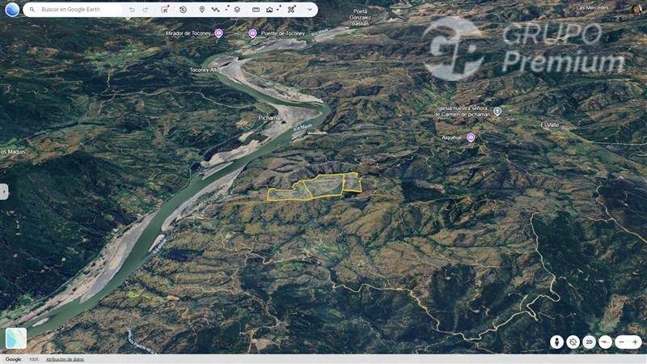The width and height of the screenshot is (647, 364).
Task: Select the Add placemark pin tool
Action: coord(201,10)
